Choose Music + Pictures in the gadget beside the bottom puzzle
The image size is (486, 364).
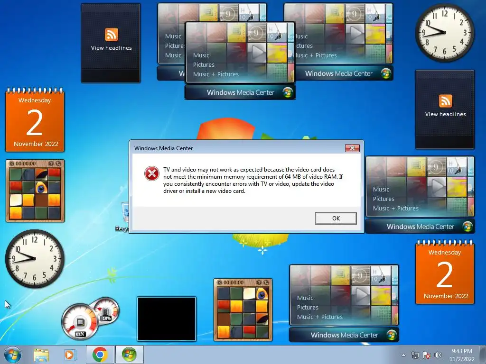click(x=319, y=317)
